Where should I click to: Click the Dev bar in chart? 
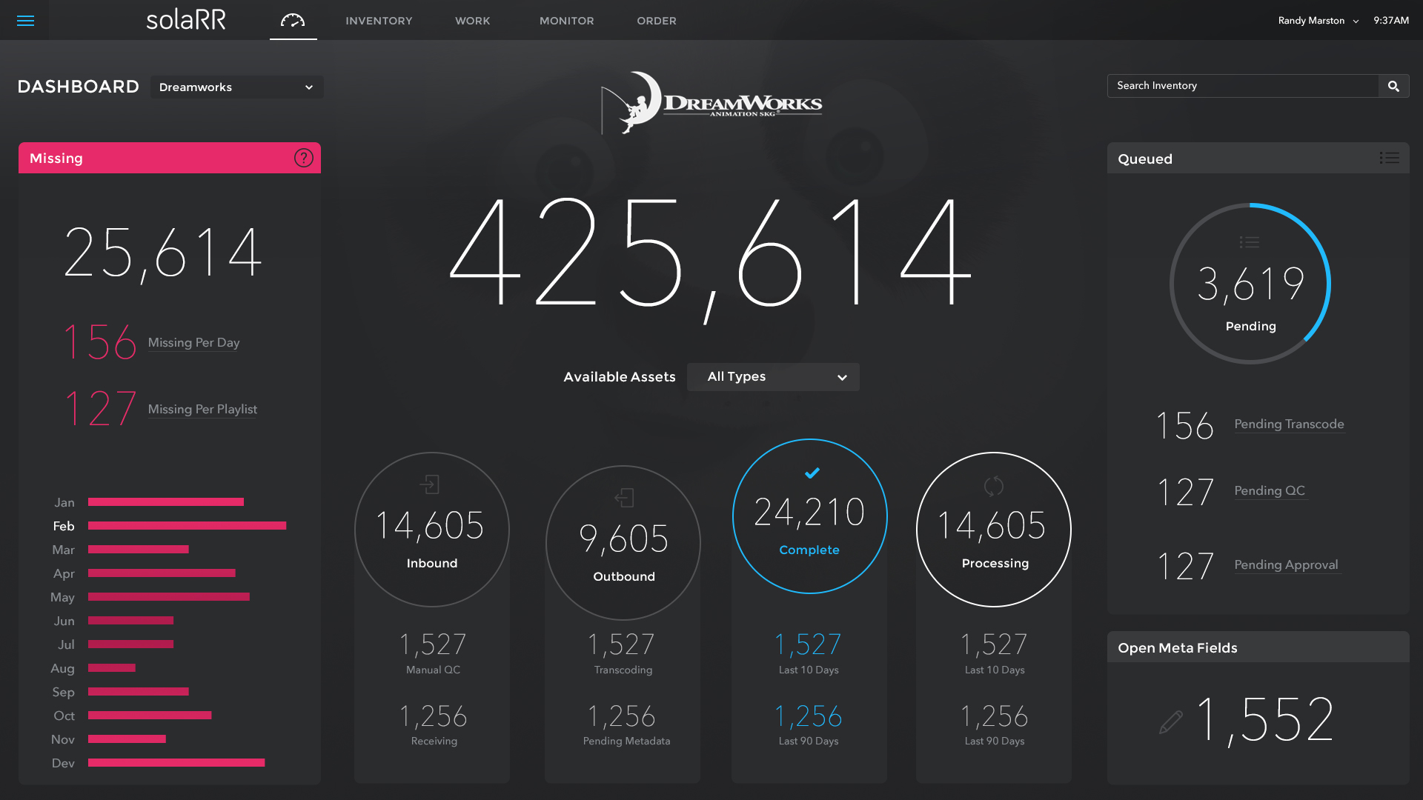pyautogui.click(x=176, y=763)
